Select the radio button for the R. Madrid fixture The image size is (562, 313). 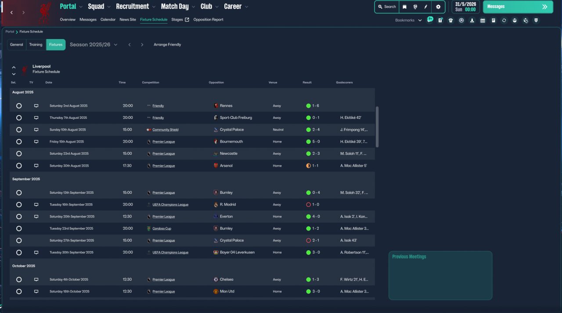[x=19, y=205]
